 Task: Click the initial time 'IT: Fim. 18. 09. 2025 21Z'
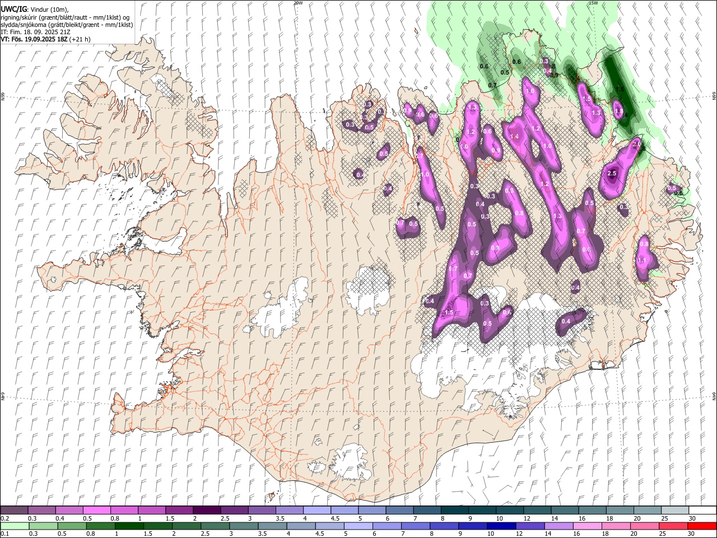click(36, 32)
